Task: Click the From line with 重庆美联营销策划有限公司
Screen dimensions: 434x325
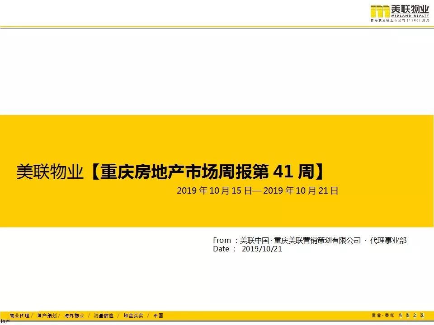Action: point(309,240)
